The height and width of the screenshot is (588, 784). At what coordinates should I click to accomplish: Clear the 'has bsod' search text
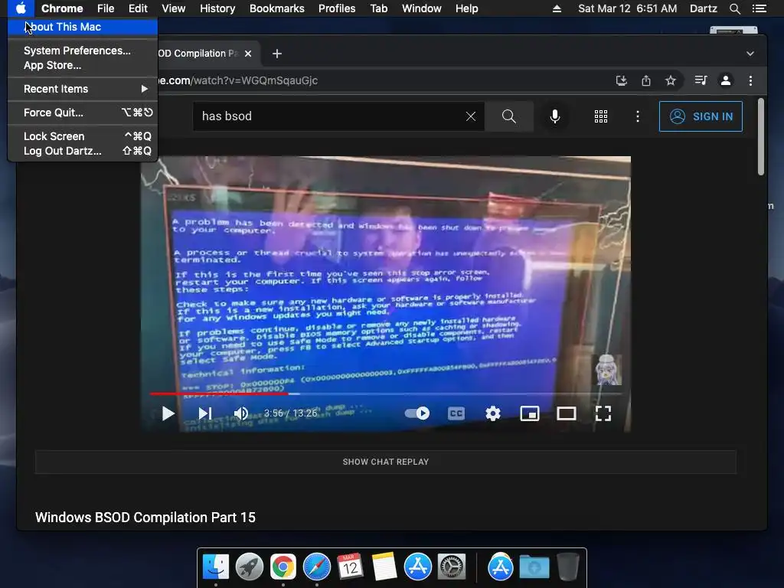pos(471,116)
